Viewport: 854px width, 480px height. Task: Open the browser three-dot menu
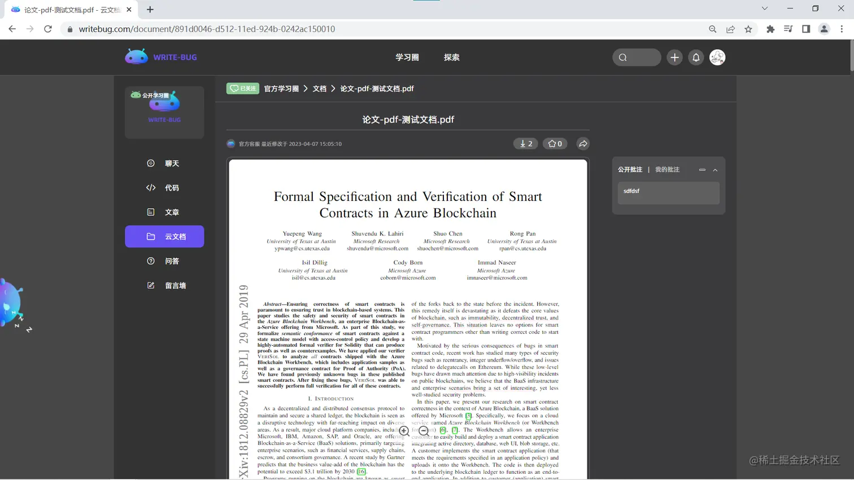pos(842,29)
